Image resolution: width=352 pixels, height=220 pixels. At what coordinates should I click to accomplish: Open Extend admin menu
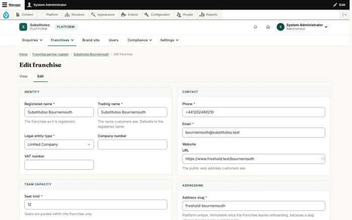click(x=130, y=15)
